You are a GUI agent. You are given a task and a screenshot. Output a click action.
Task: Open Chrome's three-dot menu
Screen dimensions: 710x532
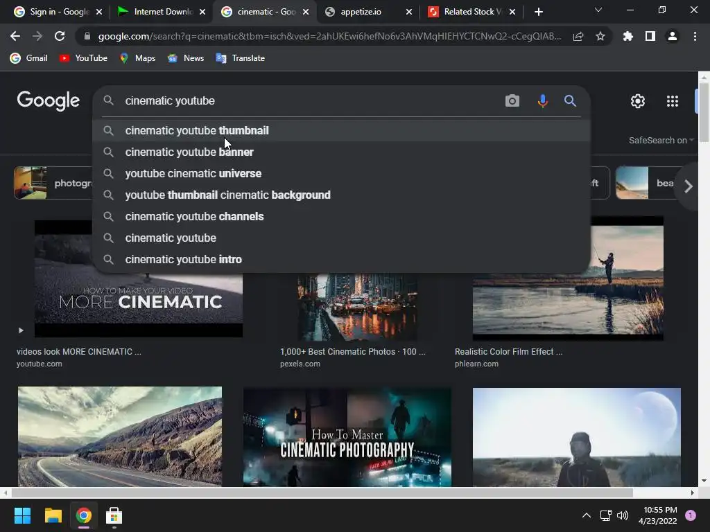click(695, 36)
